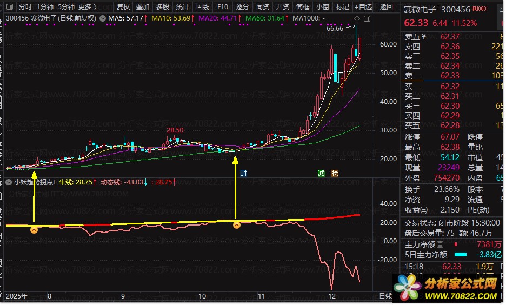Click the 叠加 overlay button
Screen dimensions: 506x305
coord(143,6)
